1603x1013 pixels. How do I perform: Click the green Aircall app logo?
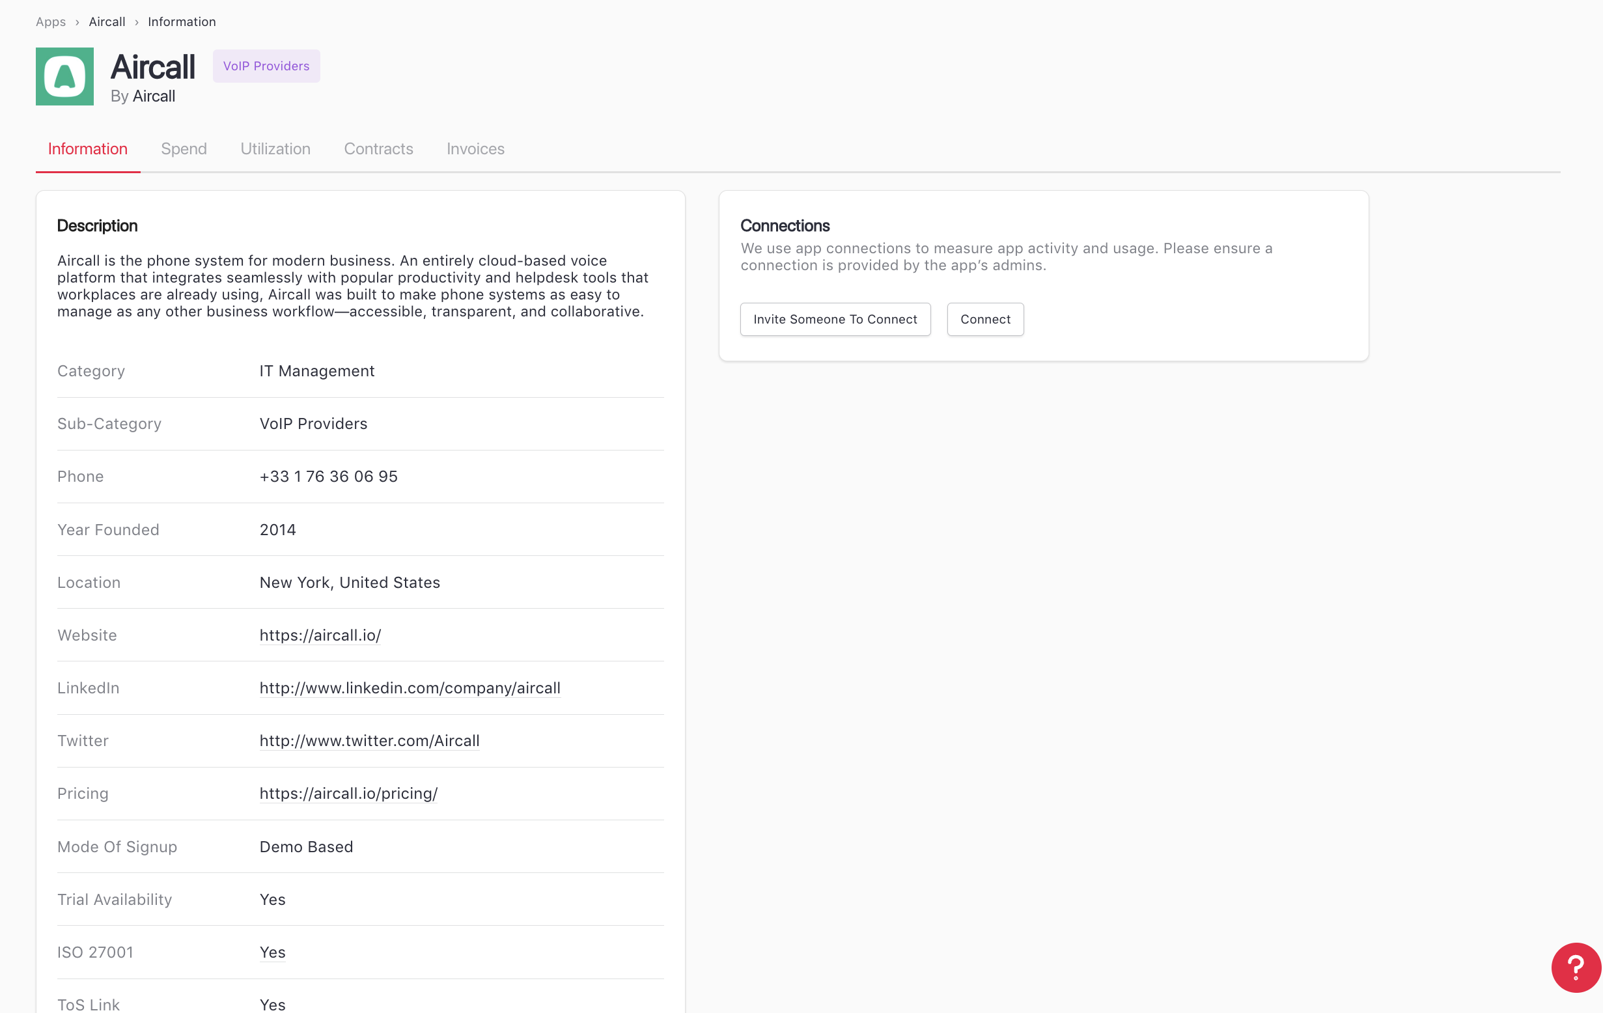[x=64, y=77]
